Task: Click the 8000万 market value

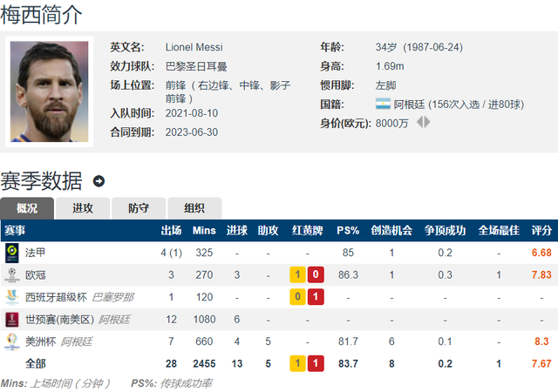Action: tap(391, 124)
